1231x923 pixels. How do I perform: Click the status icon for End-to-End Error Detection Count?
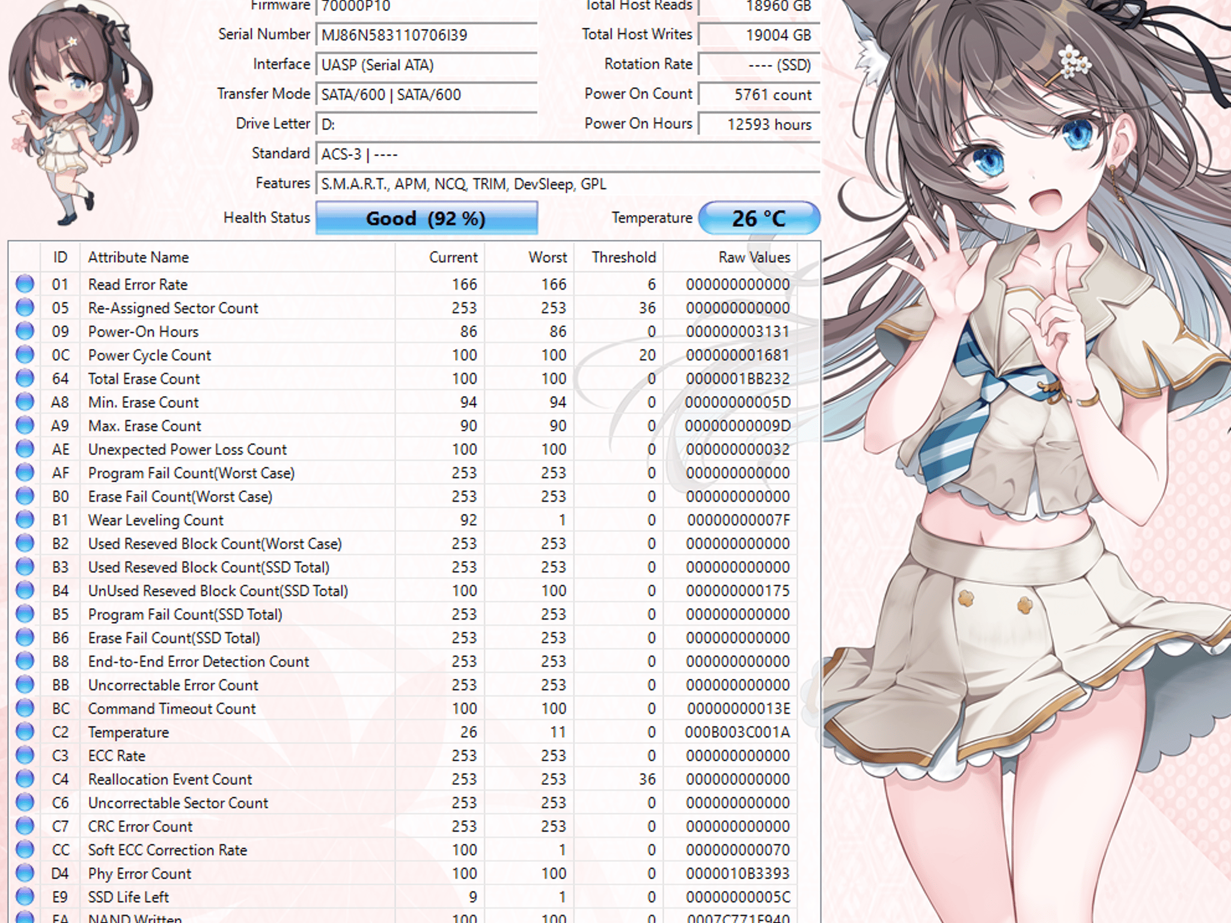(x=25, y=660)
